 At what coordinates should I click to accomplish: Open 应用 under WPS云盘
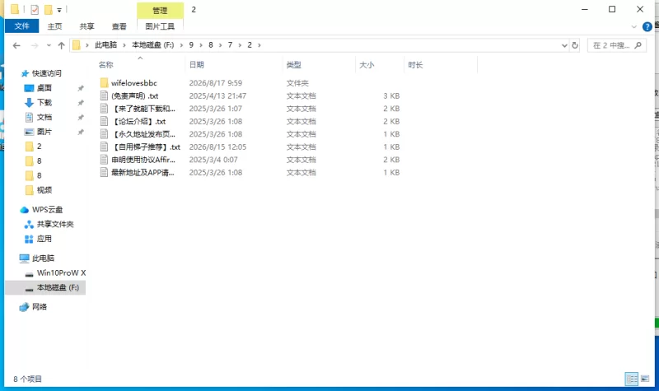point(44,239)
